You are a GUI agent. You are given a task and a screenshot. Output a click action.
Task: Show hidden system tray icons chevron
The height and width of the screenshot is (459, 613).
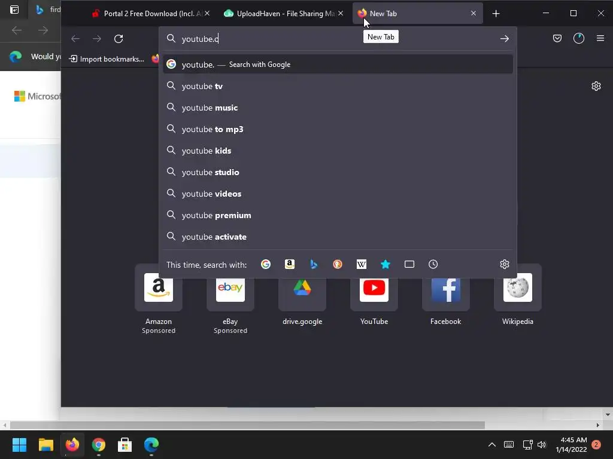(492, 445)
